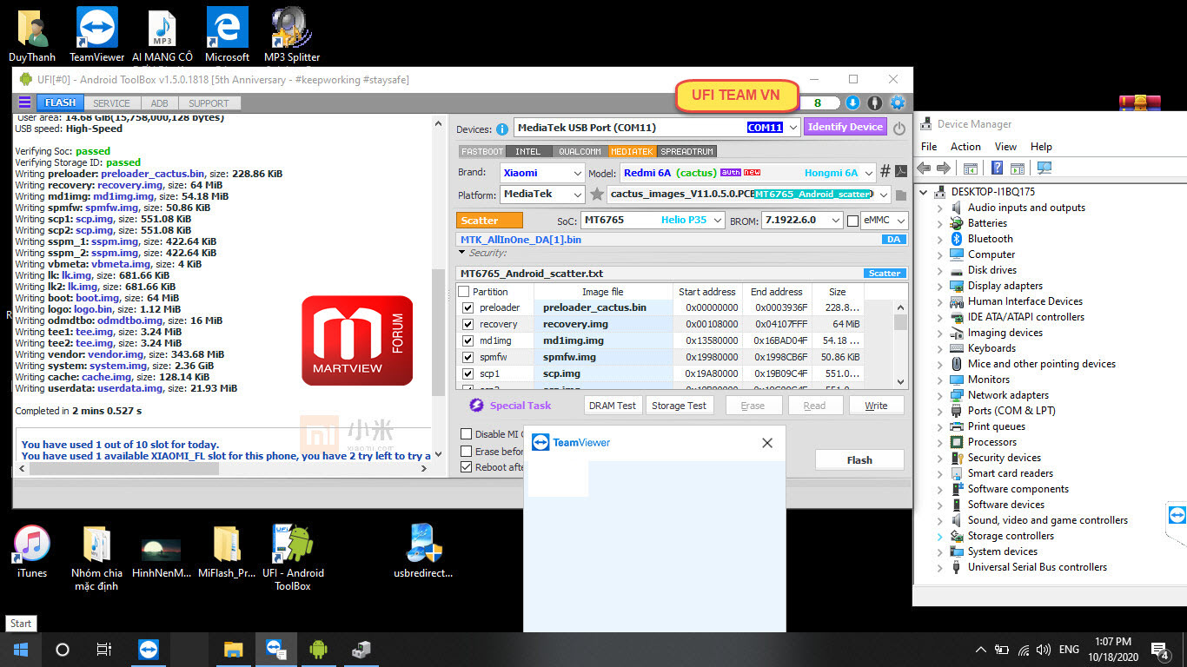The height and width of the screenshot is (667, 1187).
Task: Uncheck the Reboot after checkbox
Action: click(467, 467)
